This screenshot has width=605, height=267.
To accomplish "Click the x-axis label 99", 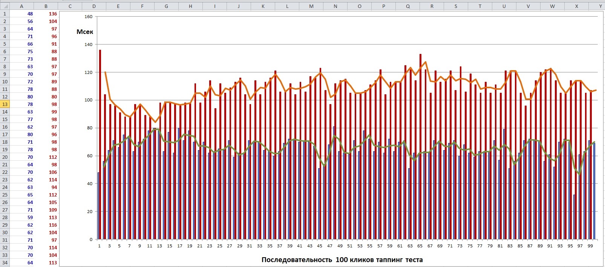I will (590, 246).
